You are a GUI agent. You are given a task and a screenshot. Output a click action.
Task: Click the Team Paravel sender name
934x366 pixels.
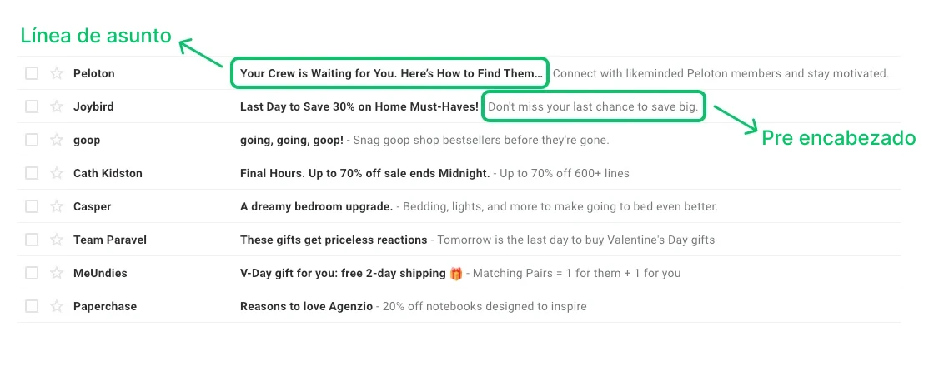coord(109,240)
